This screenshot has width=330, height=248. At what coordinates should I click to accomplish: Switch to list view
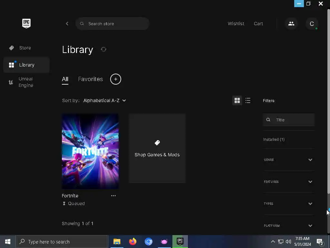point(248,100)
